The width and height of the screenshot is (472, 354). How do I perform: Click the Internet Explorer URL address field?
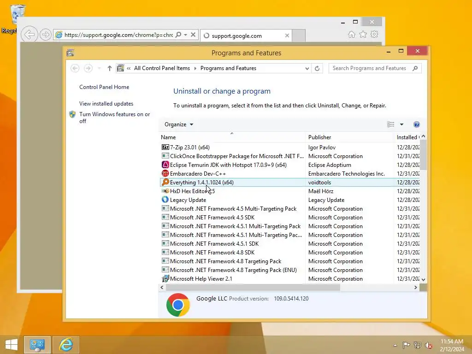[118, 35]
